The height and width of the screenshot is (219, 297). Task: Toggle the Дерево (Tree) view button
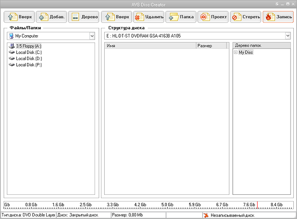pos(84,17)
